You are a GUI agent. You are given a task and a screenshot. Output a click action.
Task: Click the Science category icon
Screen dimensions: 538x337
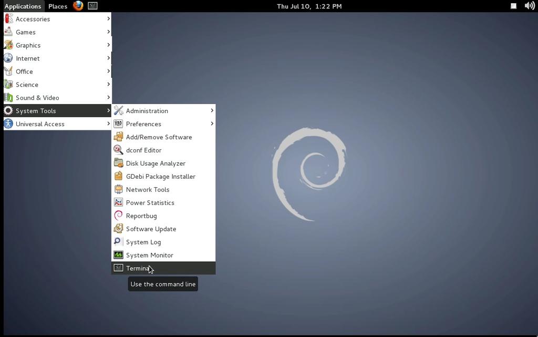tap(8, 85)
